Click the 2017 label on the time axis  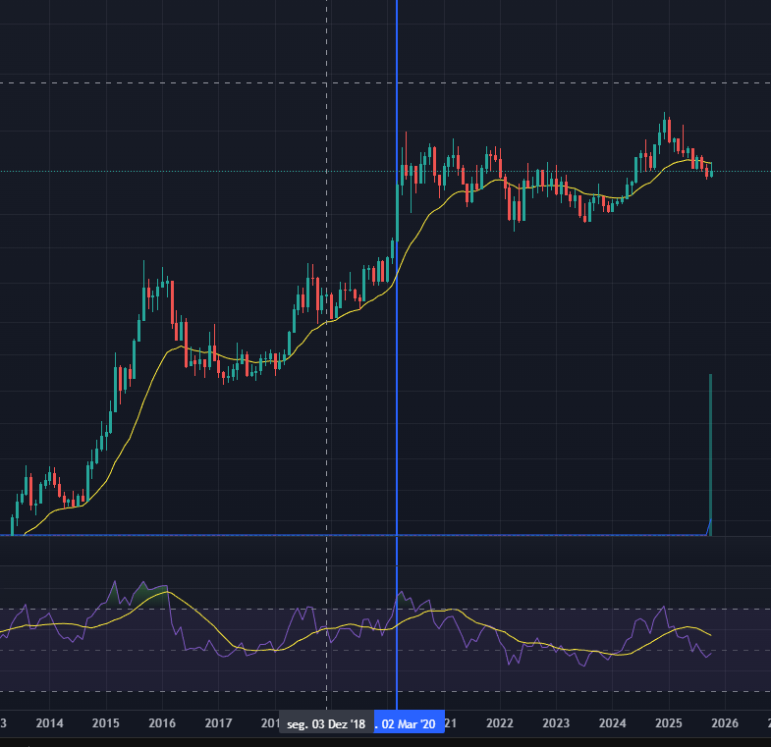click(x=218, y=722)
